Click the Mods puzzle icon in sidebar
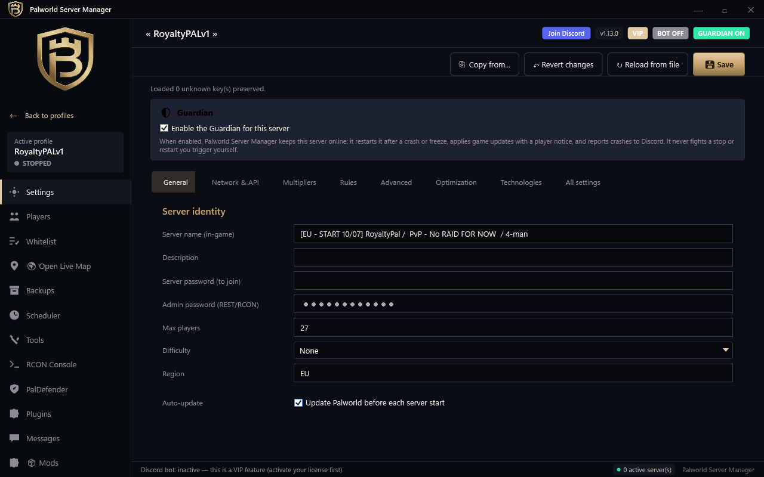This screenshot has height=477, width=764. tap(14, 463)
